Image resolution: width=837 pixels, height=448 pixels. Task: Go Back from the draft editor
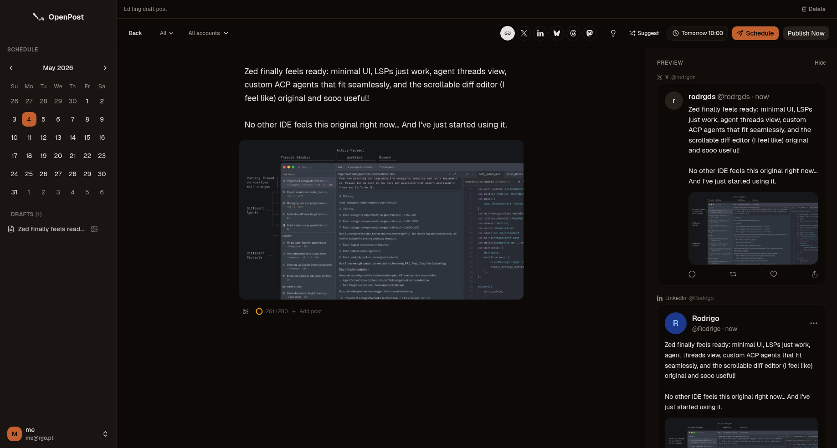point(135,33)
